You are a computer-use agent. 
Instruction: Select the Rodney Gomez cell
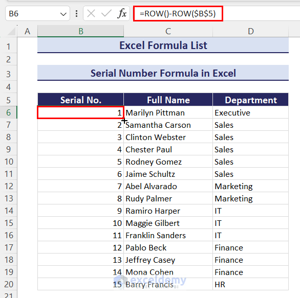click(x=168, y=162)
